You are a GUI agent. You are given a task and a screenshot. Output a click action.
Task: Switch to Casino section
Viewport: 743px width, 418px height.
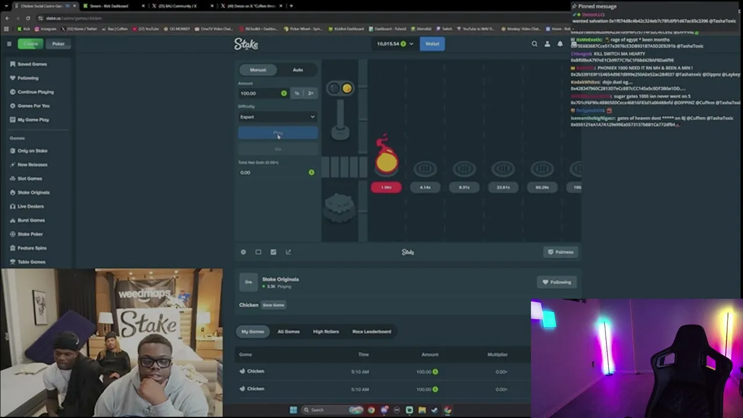coord(30,44)
